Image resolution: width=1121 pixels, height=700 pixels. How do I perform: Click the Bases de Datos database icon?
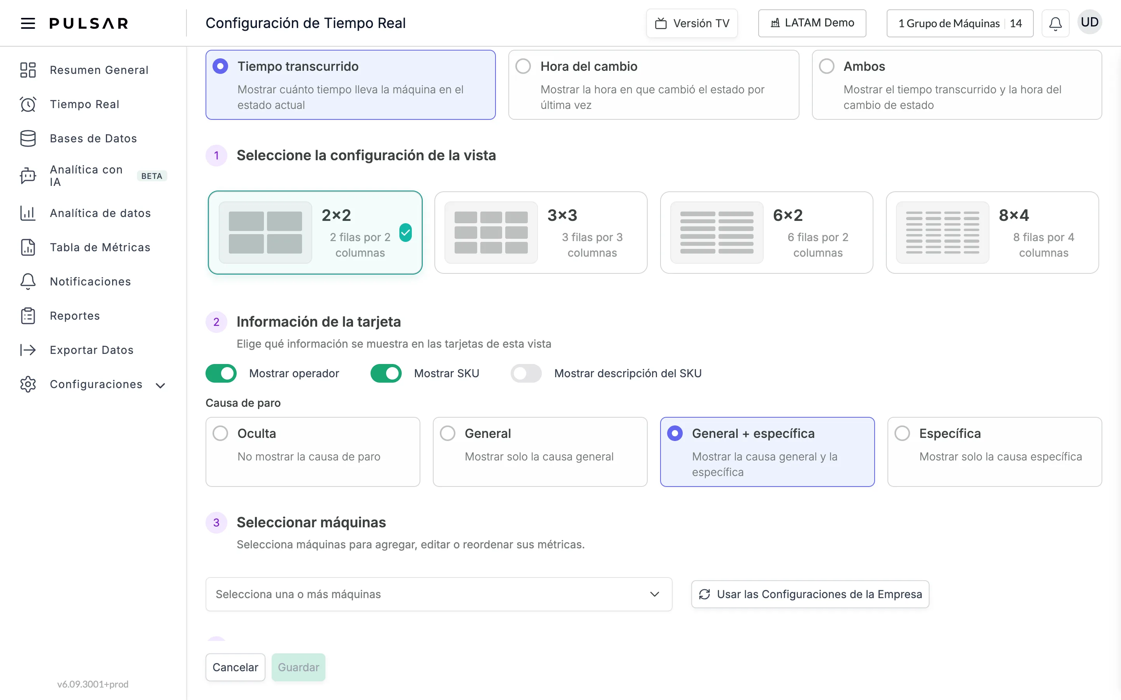(x=28, y=138)
